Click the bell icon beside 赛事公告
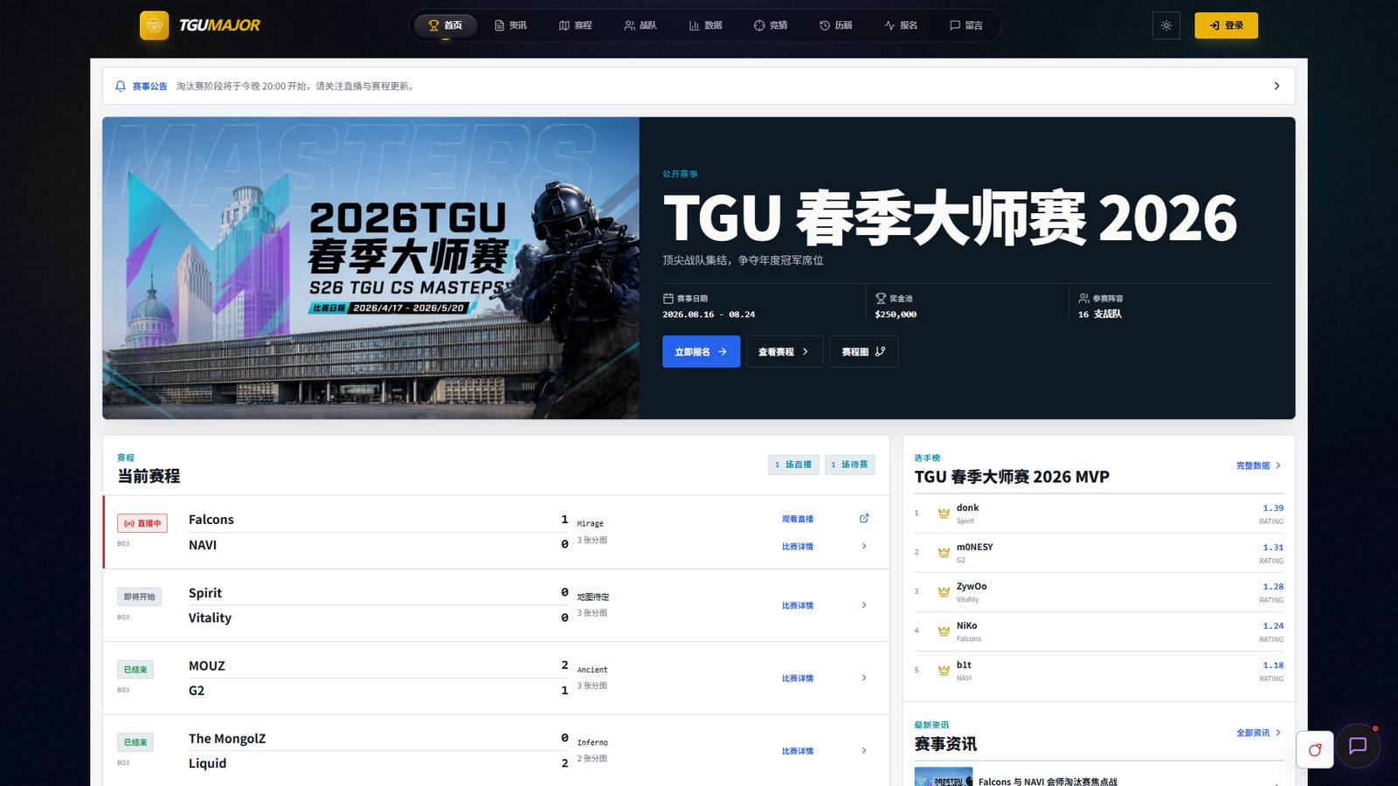This screenshot has width=1398, height=786. [x=121, y=86]
